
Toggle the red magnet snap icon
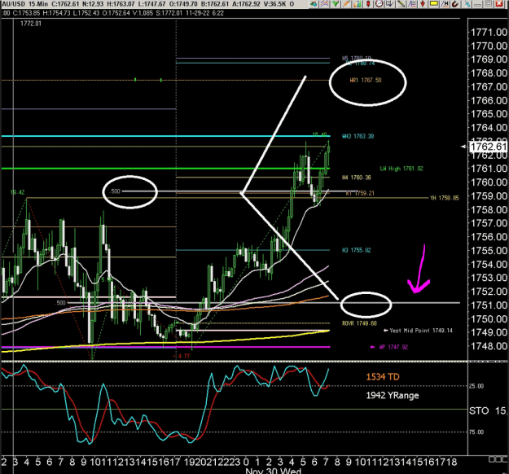[455, 4]
